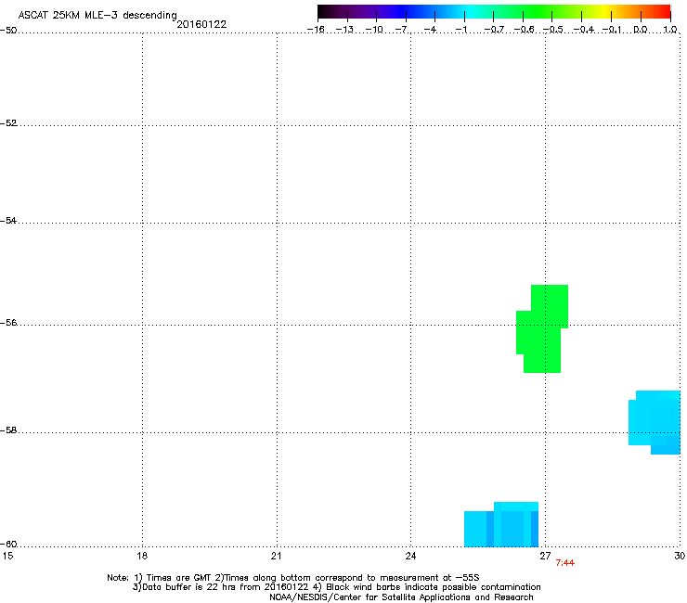The image size is (687, 603).
Task: Click the color bar label '-7'
Action: (402, 30)
